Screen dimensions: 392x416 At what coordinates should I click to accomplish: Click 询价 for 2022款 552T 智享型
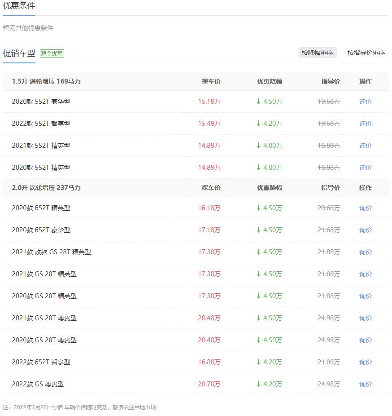point(365,124)
